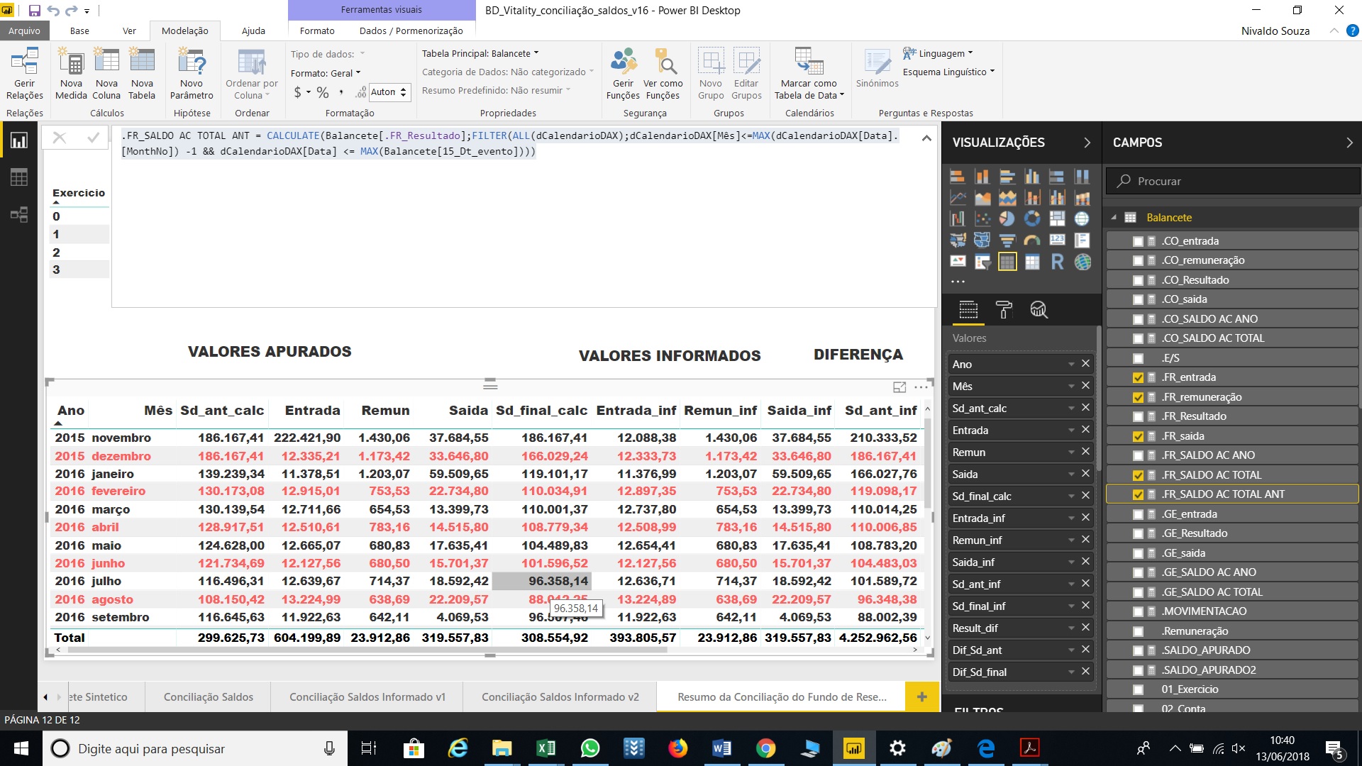1362x766 pixels.
Task: Select the scatter chart visualization
Action: click(982, 219)
